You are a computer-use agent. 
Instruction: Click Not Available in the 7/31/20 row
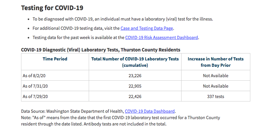pyautogui.click(x=216, y=86)
